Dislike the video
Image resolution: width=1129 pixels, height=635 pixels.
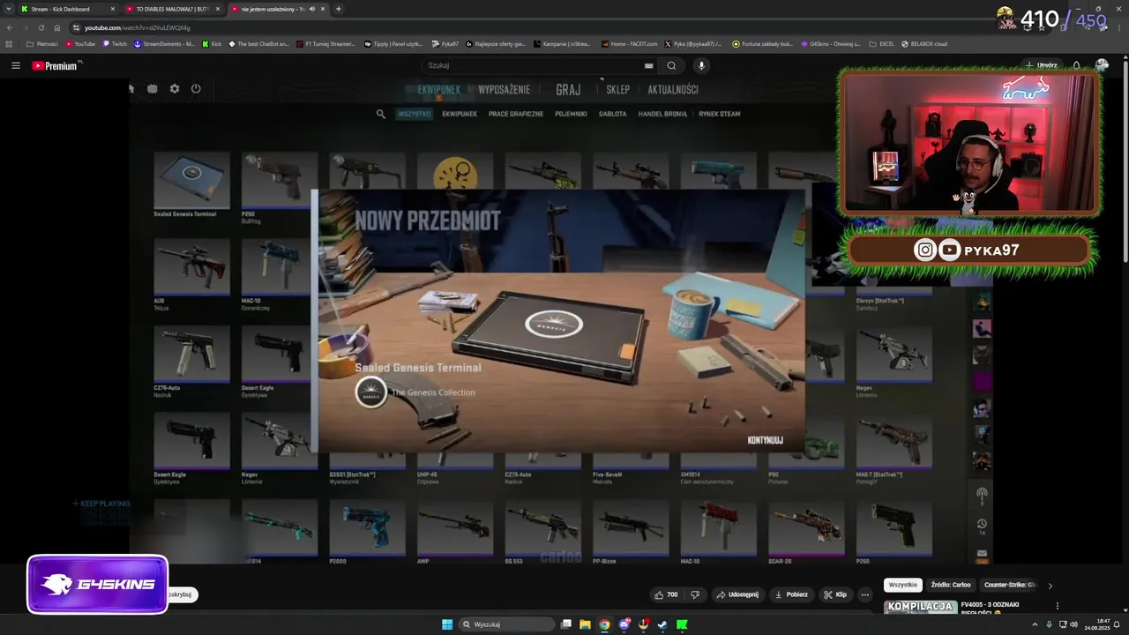click(x=695, y=594)
